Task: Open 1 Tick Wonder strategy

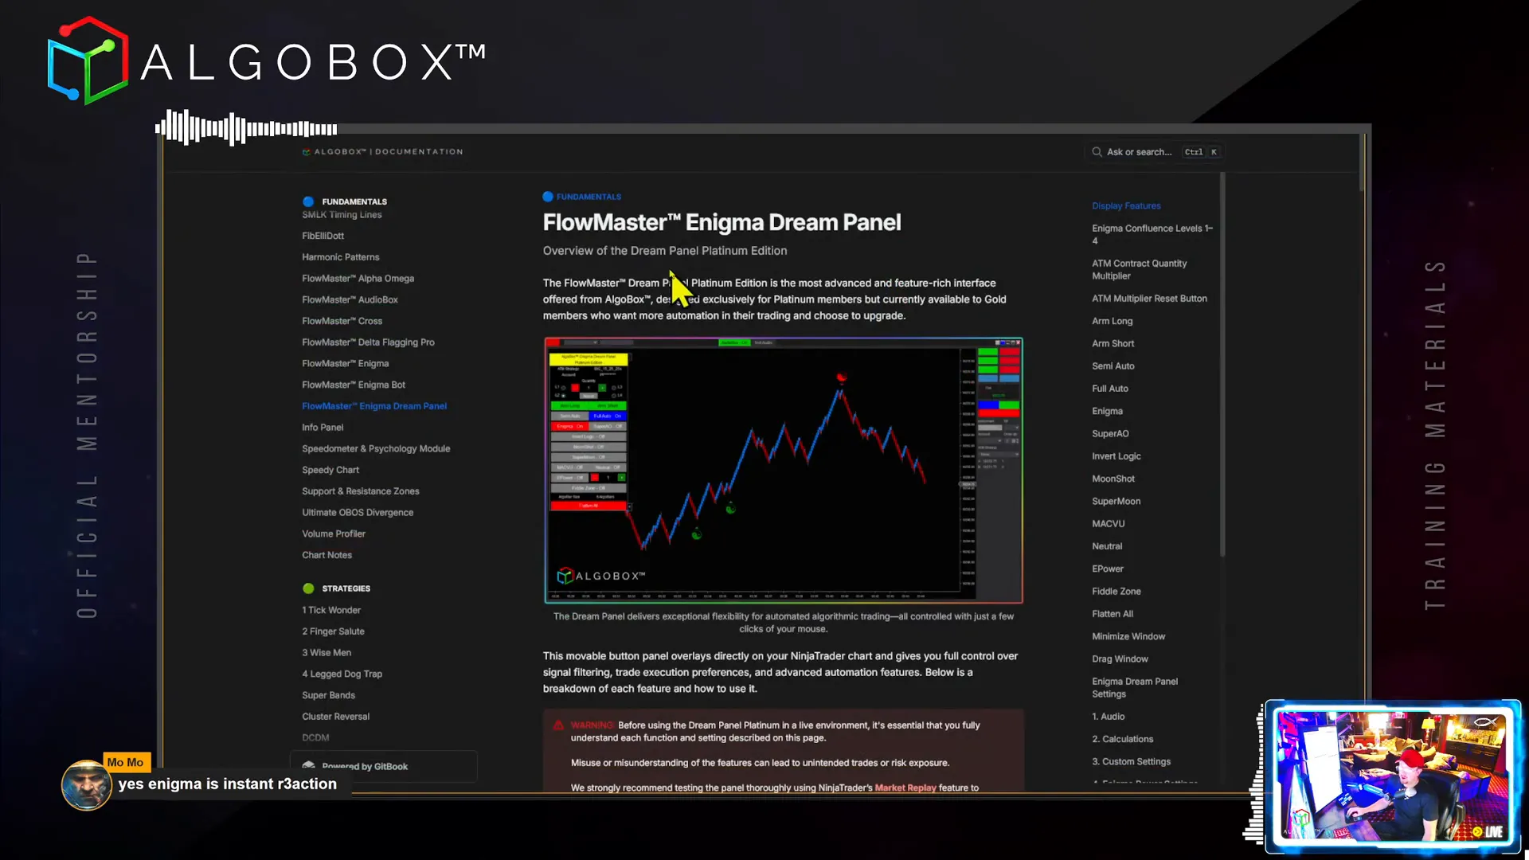Action: (331, 611)
